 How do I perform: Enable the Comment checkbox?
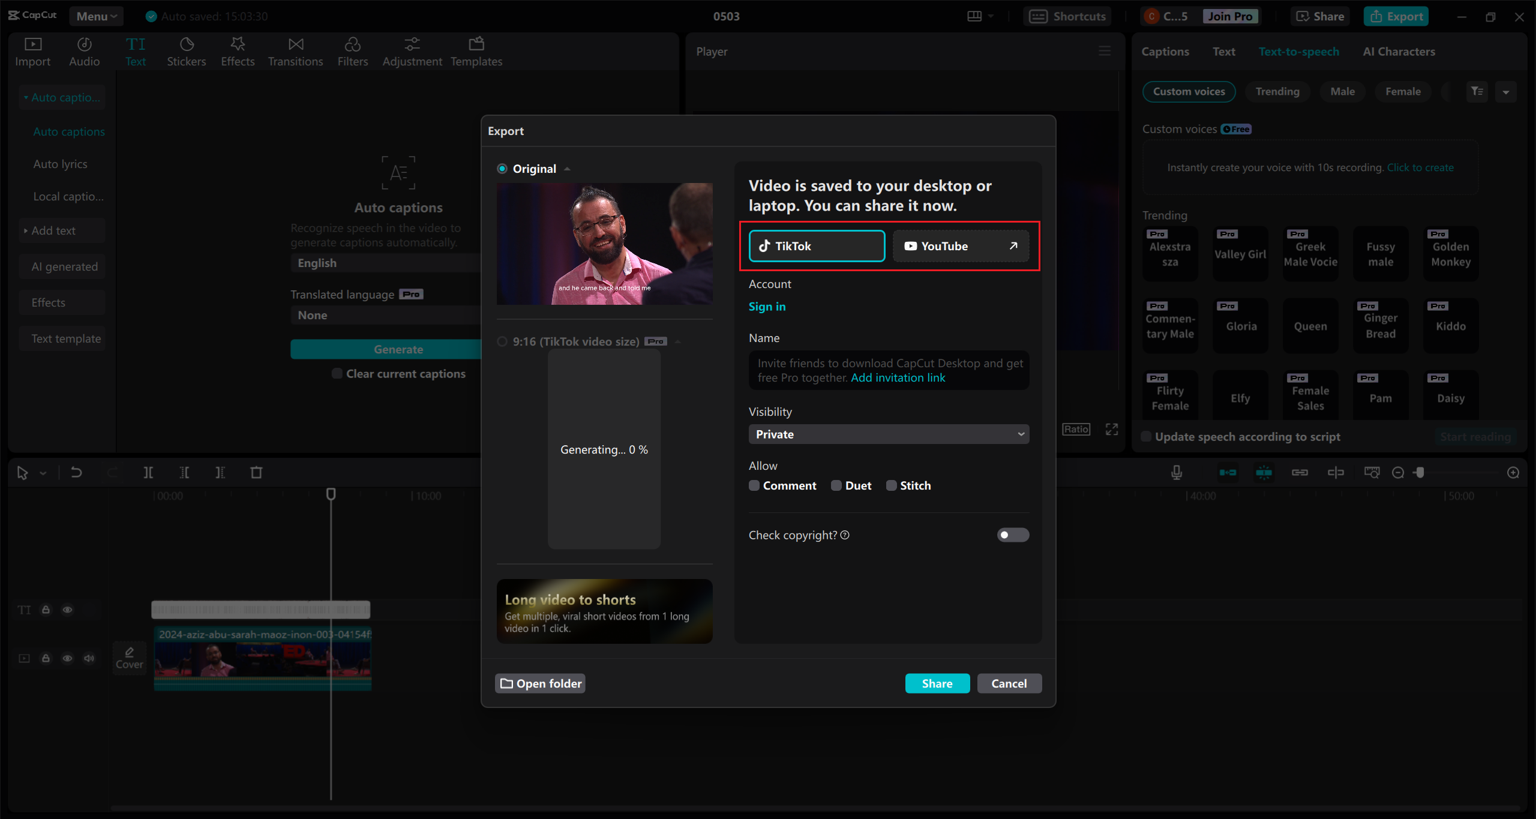[754, 485]
